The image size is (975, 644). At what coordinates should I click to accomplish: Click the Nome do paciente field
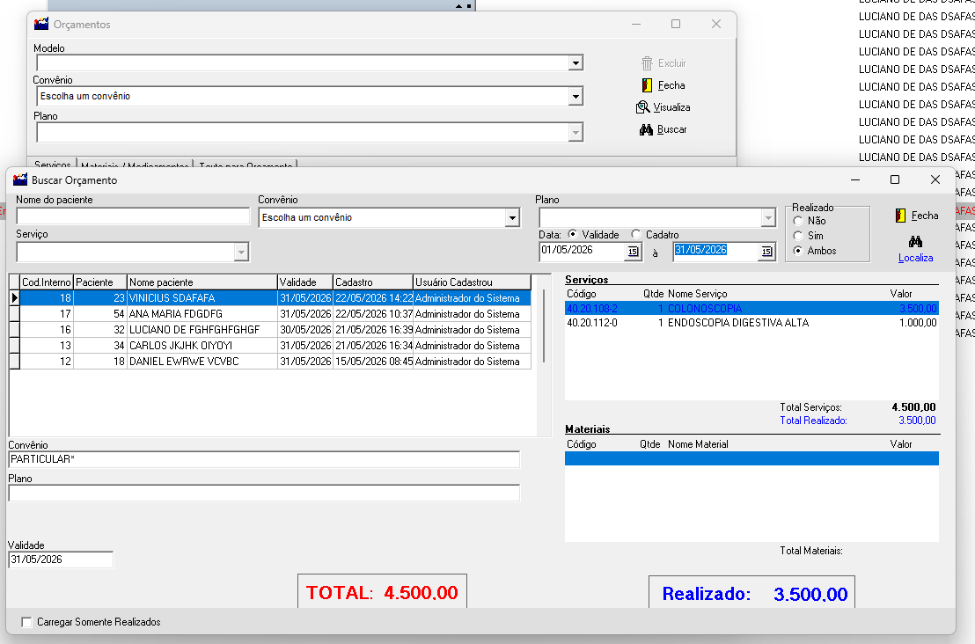(x=133, y=216)
